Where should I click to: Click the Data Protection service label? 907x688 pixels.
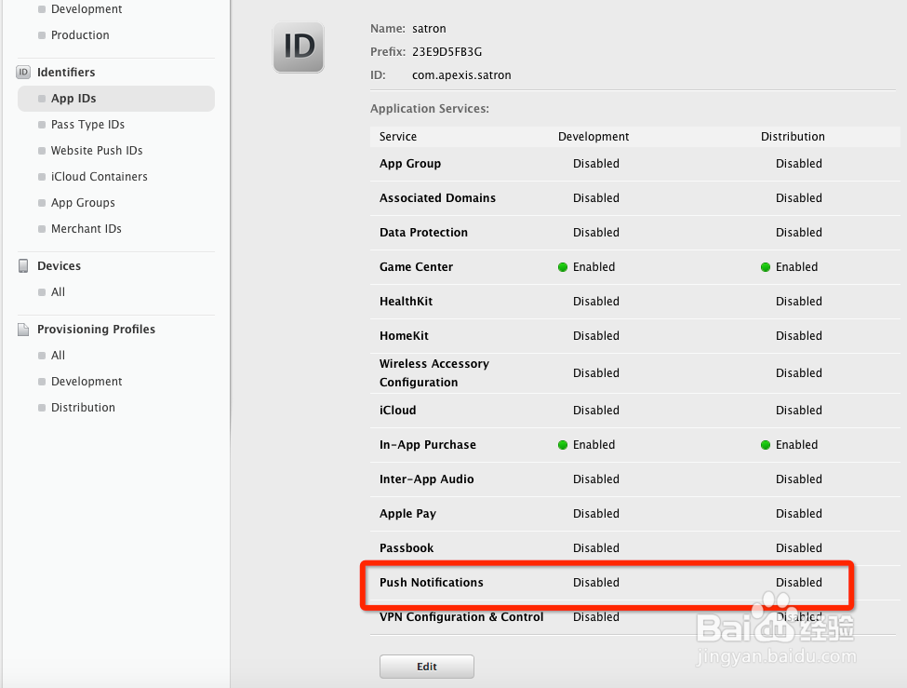(423, 232)
